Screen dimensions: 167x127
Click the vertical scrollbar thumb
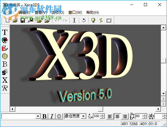(x=163, y=61)
